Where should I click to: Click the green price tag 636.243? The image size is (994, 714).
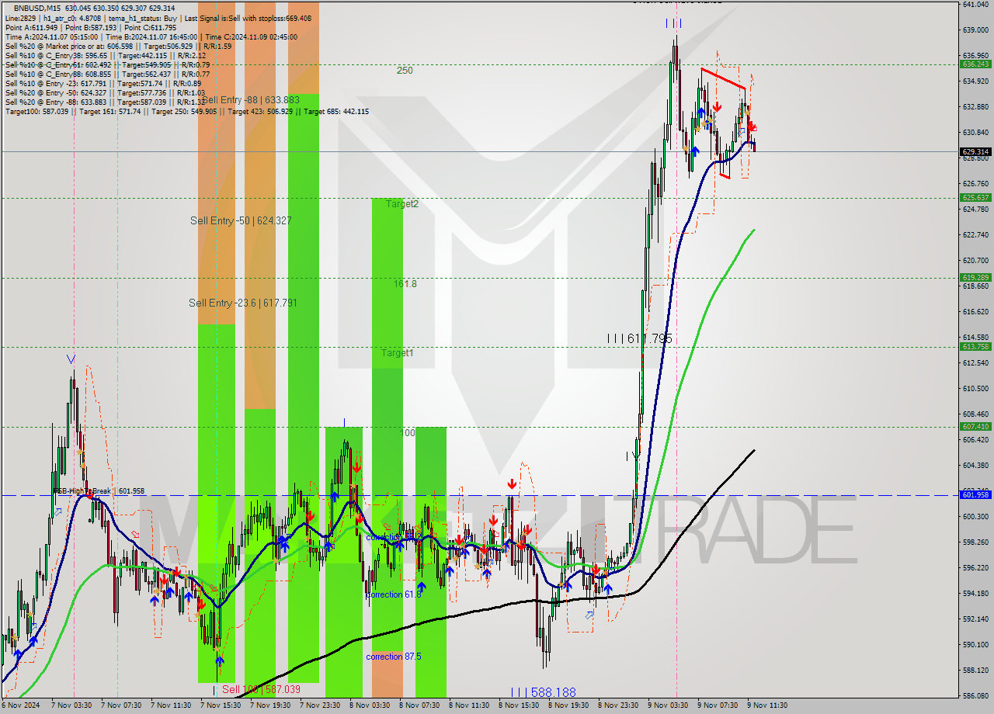pos(975,64)
